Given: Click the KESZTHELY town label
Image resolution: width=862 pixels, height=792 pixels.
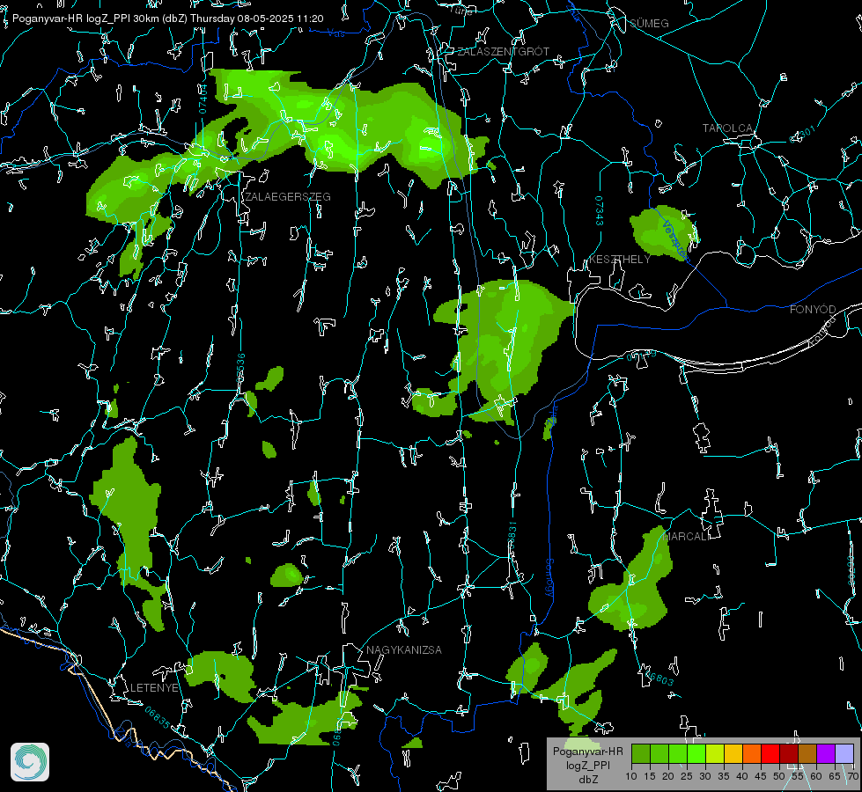Looking at the screenshot, I should [x=620, y=259].
